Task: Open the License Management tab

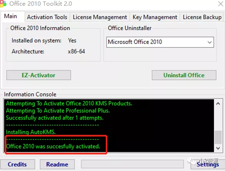Action: coord(100,17)
